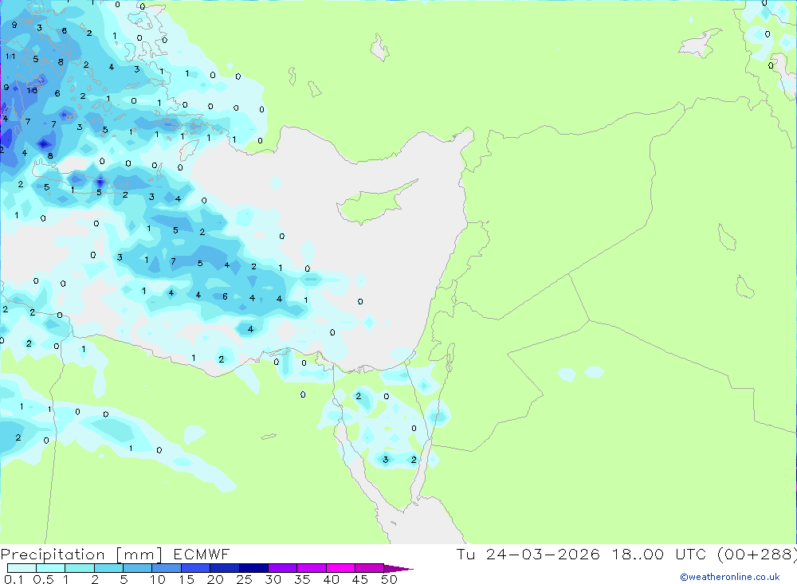Image resolution: width=797 pixels, height=584 pixels.
Task: Click the '25' legend scale label
Action: (x=244, y=579)
